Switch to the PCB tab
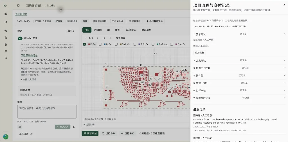This screenshot has height=142, width=288. tap(87, 30)
